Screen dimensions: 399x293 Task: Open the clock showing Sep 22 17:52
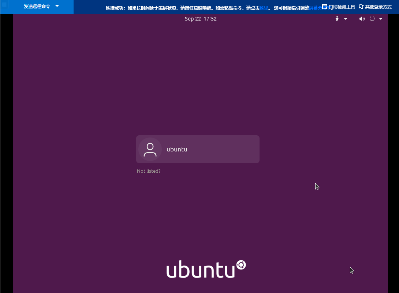pyautogui.click(x=201, y=19)
